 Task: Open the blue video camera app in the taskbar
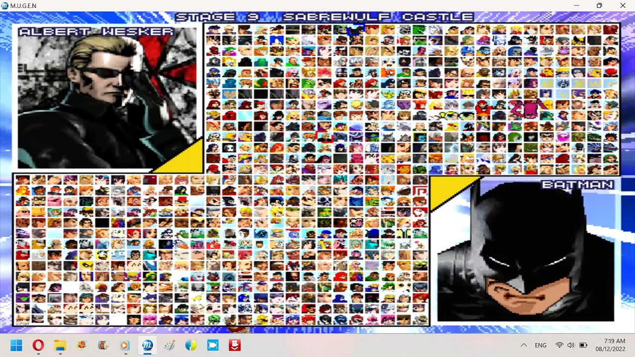point(213,345)
